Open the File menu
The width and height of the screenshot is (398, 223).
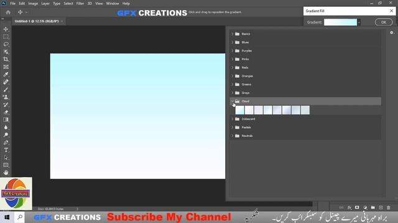[12, 4]
